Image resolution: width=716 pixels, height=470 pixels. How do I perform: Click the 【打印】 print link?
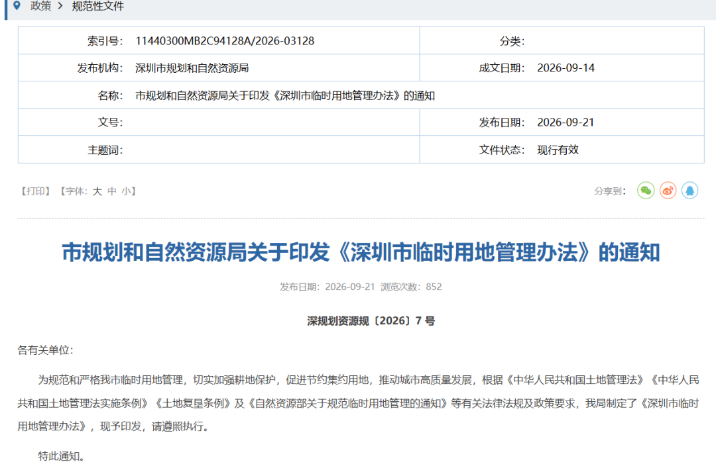[35, 191]
